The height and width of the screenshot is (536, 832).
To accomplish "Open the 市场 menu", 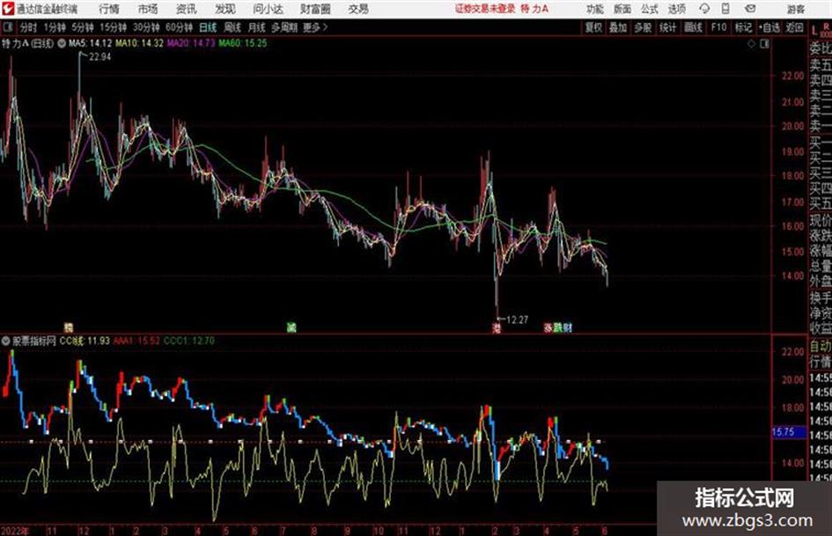I will pyautogui.click(x=148, y=9).
